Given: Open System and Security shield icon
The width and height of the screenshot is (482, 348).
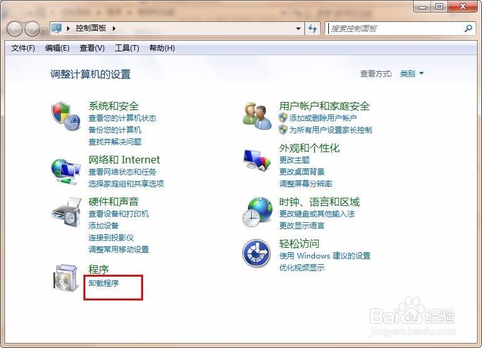Looking at the screenshot, I should pyautogui.click(x=66, y=117).
